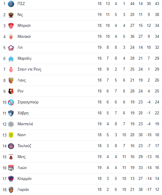Click the Ναντ team name
The width and height of the screenshot is (162, 195).
pyautogui.click(x=22, y=135)
